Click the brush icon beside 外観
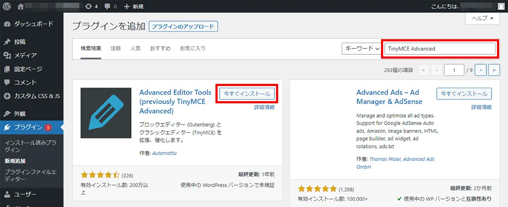This screenshot has height=207, width=508. tap(7, 113)
